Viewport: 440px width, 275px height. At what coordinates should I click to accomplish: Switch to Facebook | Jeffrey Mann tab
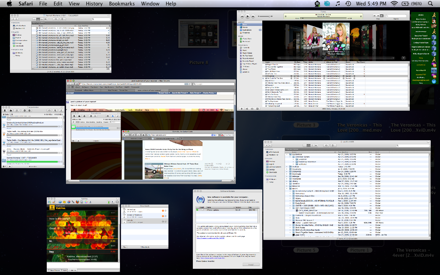pos(83,90)
